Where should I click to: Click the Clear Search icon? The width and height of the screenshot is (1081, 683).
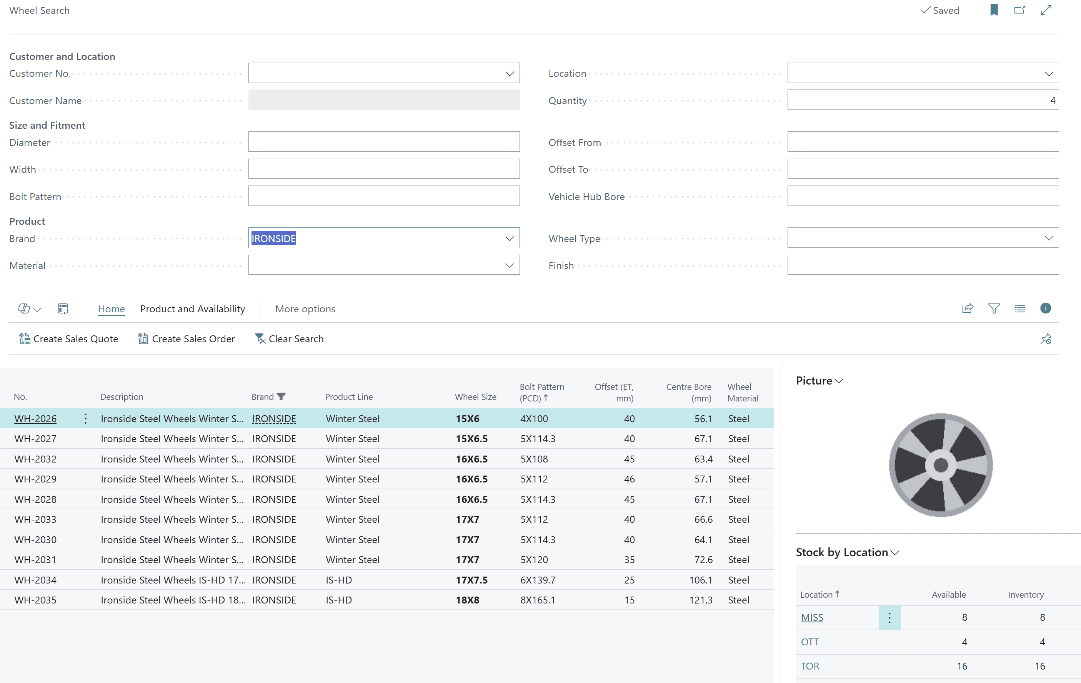pos(260,338)
